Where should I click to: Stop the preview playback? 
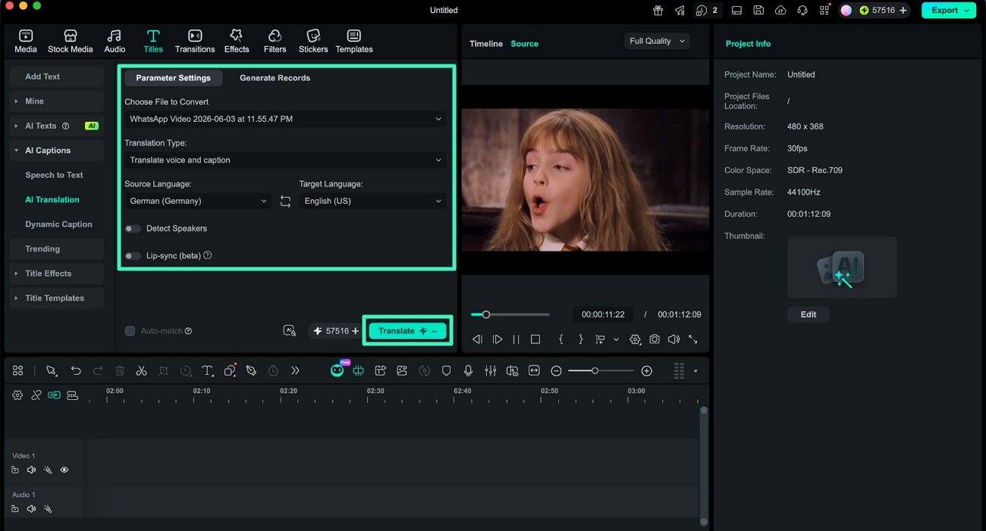point(535,339)
